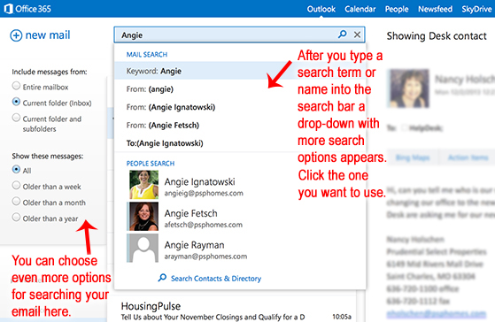Screen dimensions: 495x322
Task: Open the SkyDrive tab
Action: tap(476, 9)
